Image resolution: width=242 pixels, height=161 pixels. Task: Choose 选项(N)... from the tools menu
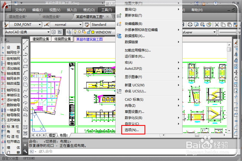tap(132, 130)
